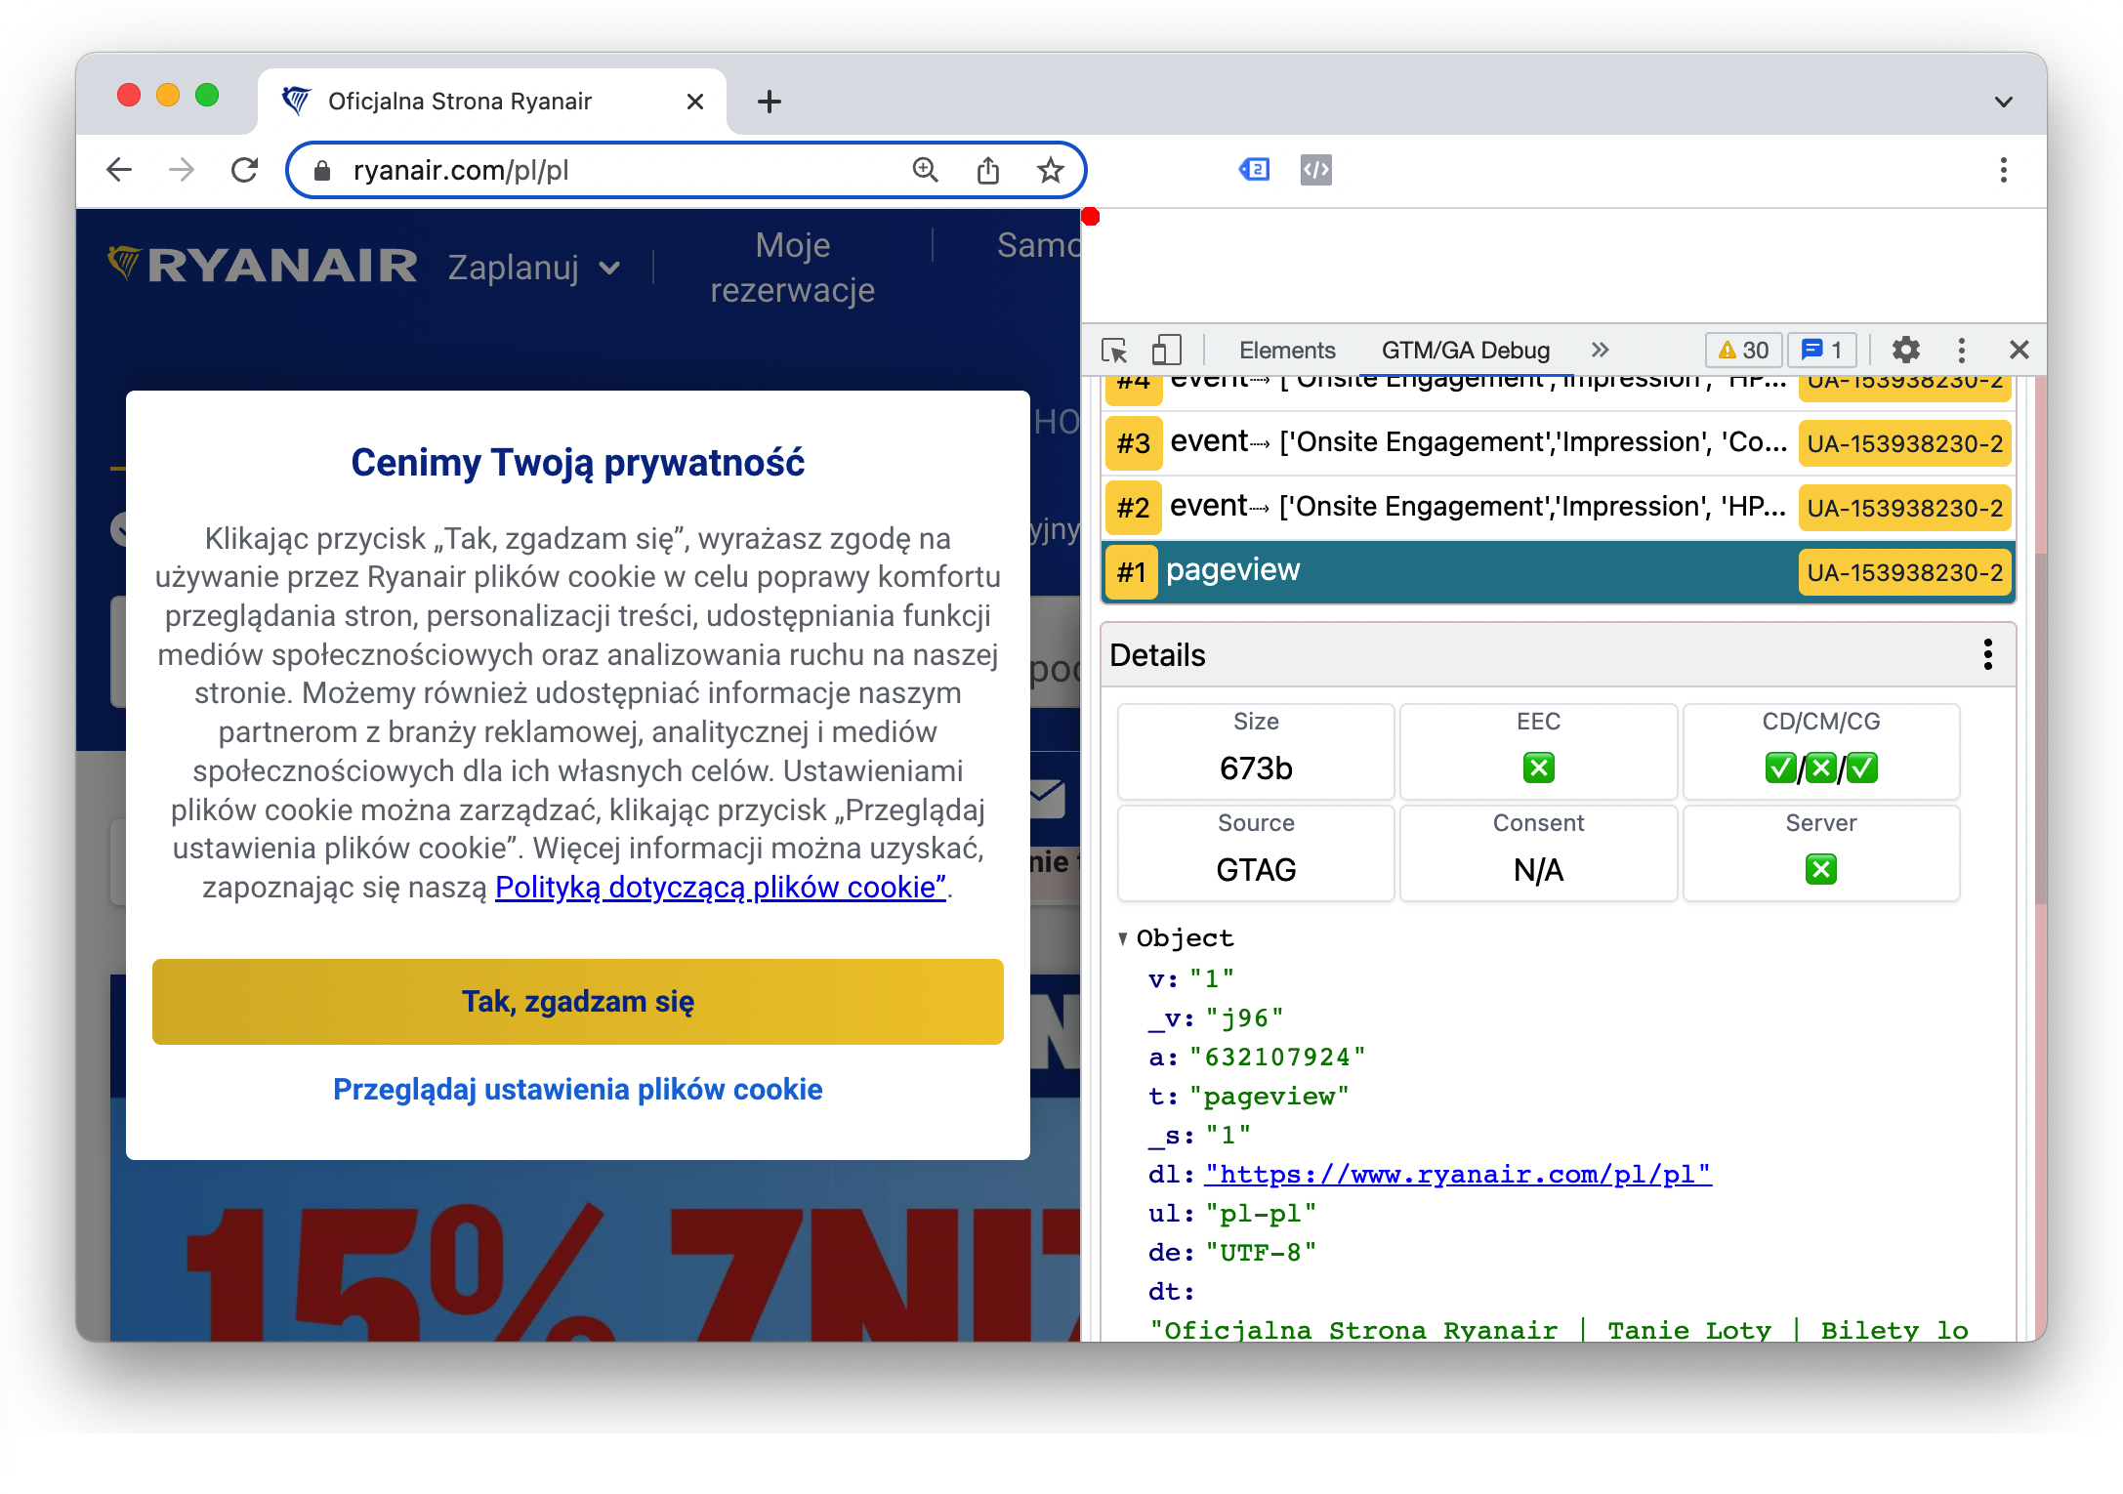The width and height of the screenshot is (2123, 1494).
Task: Click the ul: "pl-pl" property line
Action: coord(1231,1213)
